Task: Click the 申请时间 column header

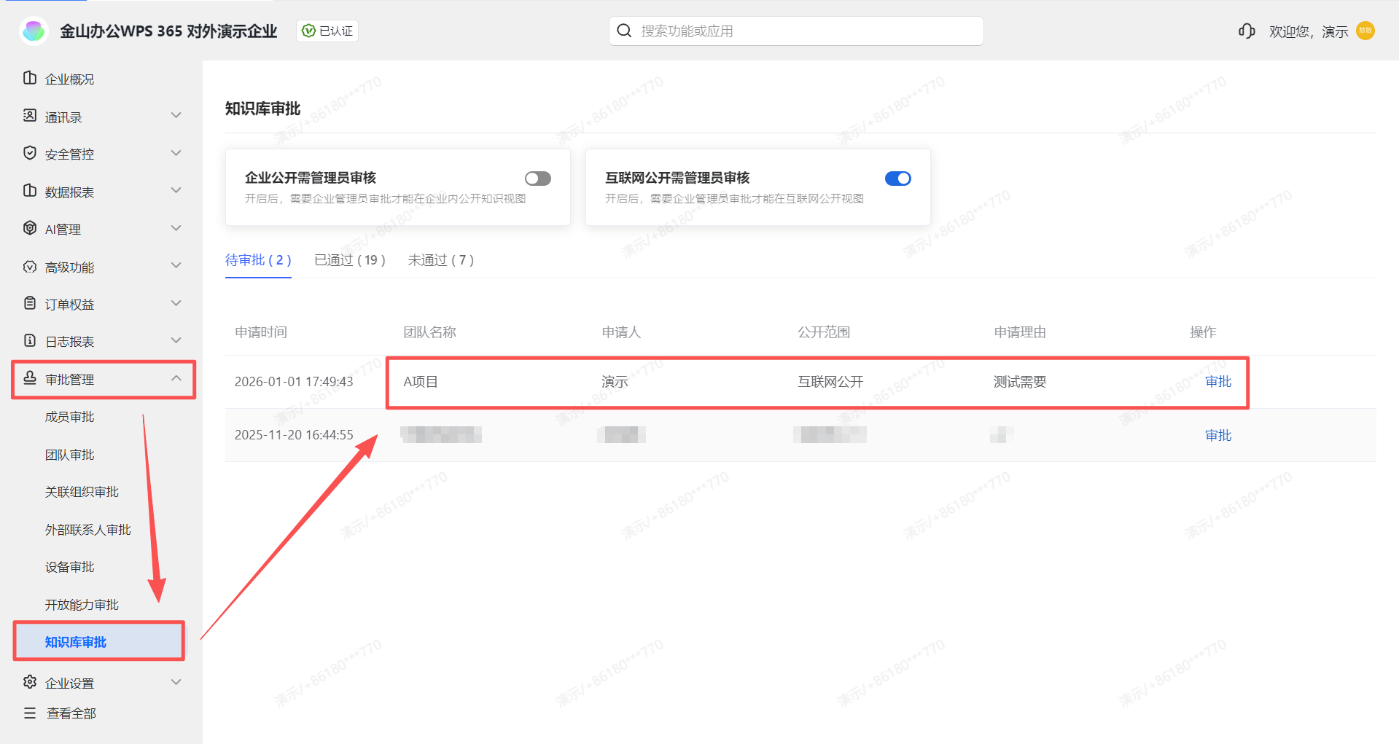Action: coord(261,332)
